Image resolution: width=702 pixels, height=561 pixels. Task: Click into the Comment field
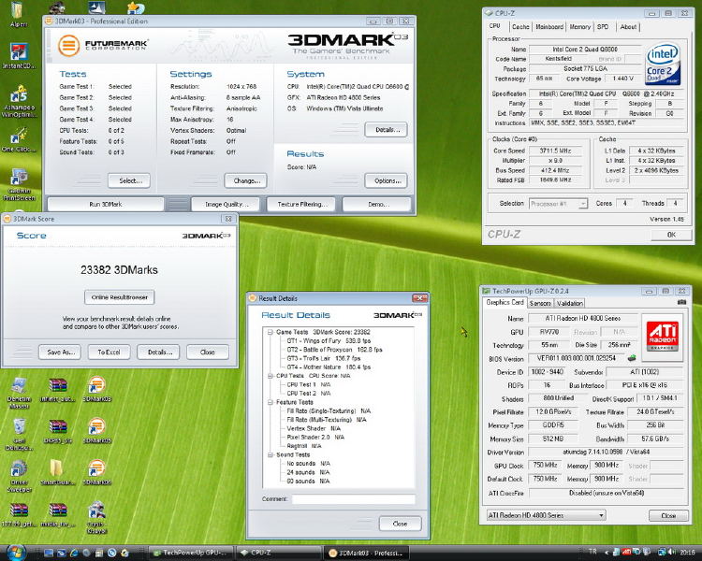pyautogui.click(x=353, y=498)
